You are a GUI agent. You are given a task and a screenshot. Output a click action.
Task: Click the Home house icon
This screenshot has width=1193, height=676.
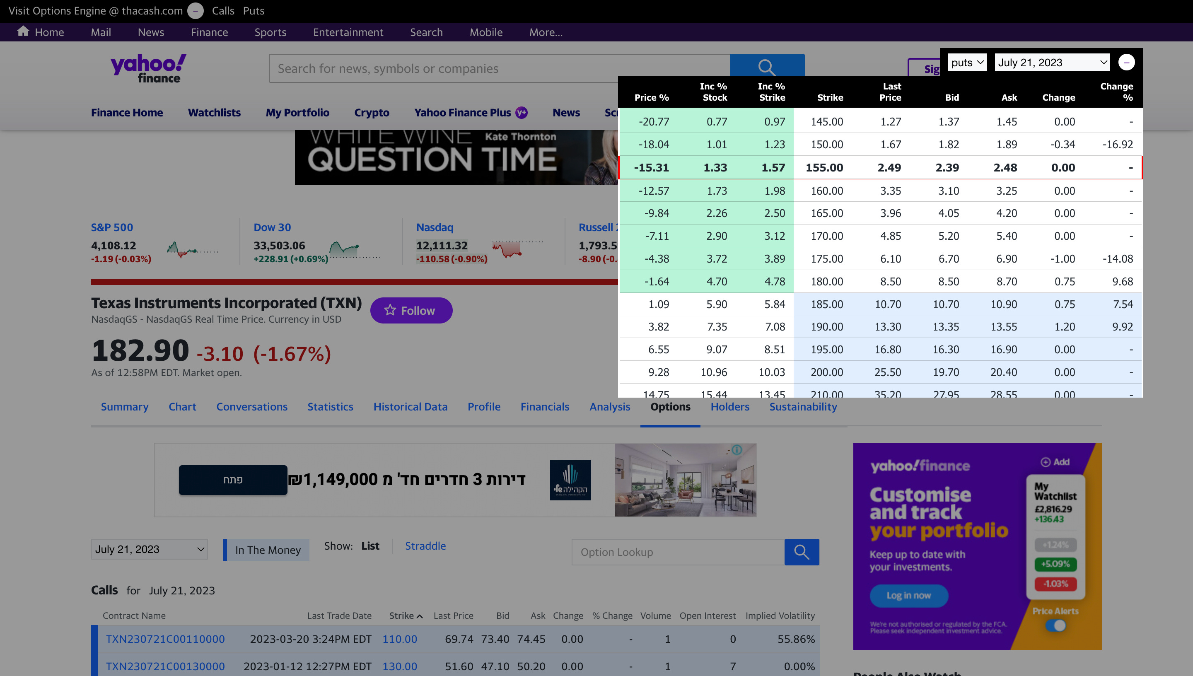point(23,31)
